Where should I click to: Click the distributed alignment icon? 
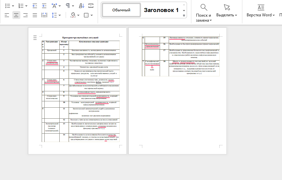(x=44, y=15)
